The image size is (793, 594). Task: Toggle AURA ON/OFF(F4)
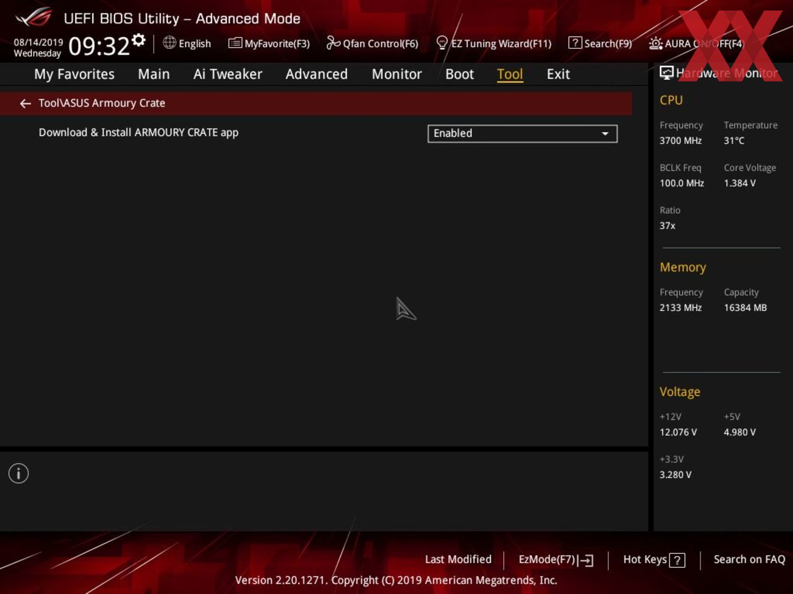point(697,43)
